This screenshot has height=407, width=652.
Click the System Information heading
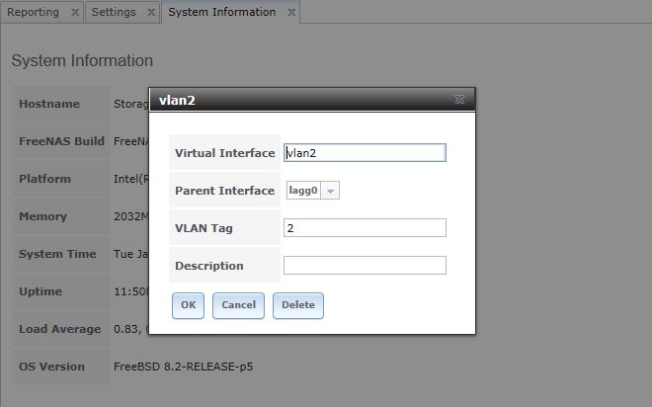click(x=82, y=60)
